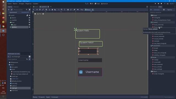Screen dimensions: 176x99
Task: Open the AssetLib workspace
Action: pyautogui.click(x=105, y=4)
